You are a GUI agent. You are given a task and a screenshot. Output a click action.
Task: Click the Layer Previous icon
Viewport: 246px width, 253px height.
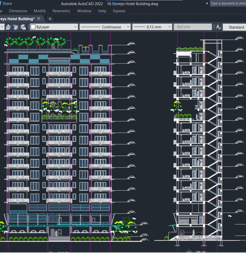pyautogui.click(x=15, y=27)
